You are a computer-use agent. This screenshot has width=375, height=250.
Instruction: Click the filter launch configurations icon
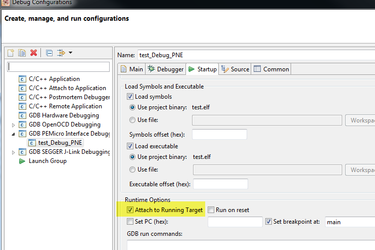click(x=61, y=53)
